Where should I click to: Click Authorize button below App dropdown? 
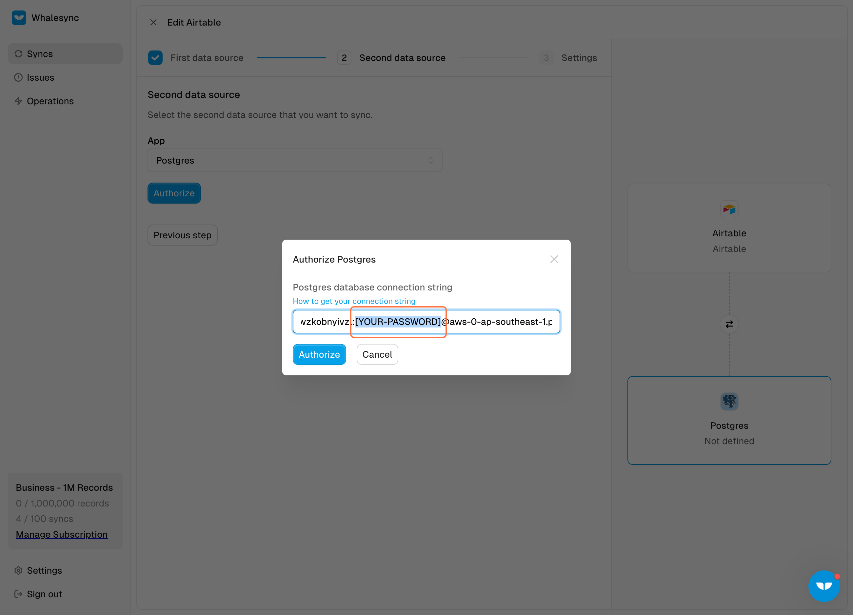point(174,193)
